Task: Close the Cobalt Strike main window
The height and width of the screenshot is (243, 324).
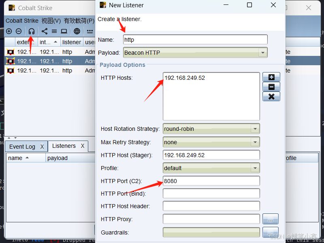Action: tap(309, 8)
